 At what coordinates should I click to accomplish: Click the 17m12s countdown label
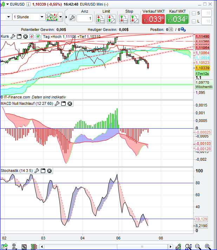pos(202,73)
